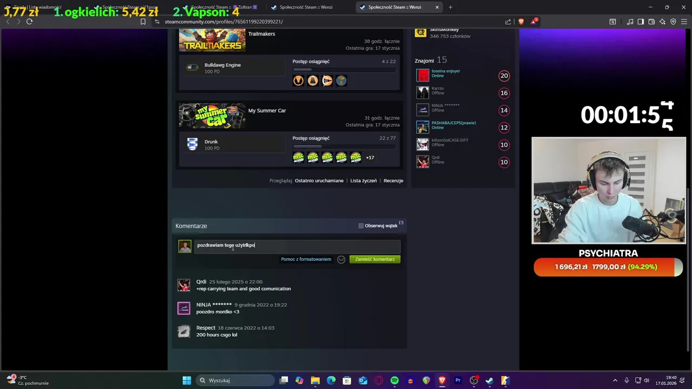This screenshot has height=389, width=692.
Task: Open Qrdi's avatar in friends list
Action: (423, 162)
